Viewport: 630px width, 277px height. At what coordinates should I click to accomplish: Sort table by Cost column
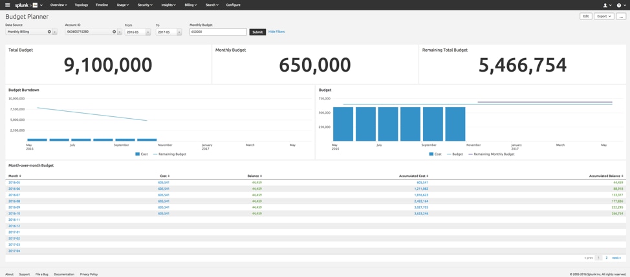tap(164, 176)
